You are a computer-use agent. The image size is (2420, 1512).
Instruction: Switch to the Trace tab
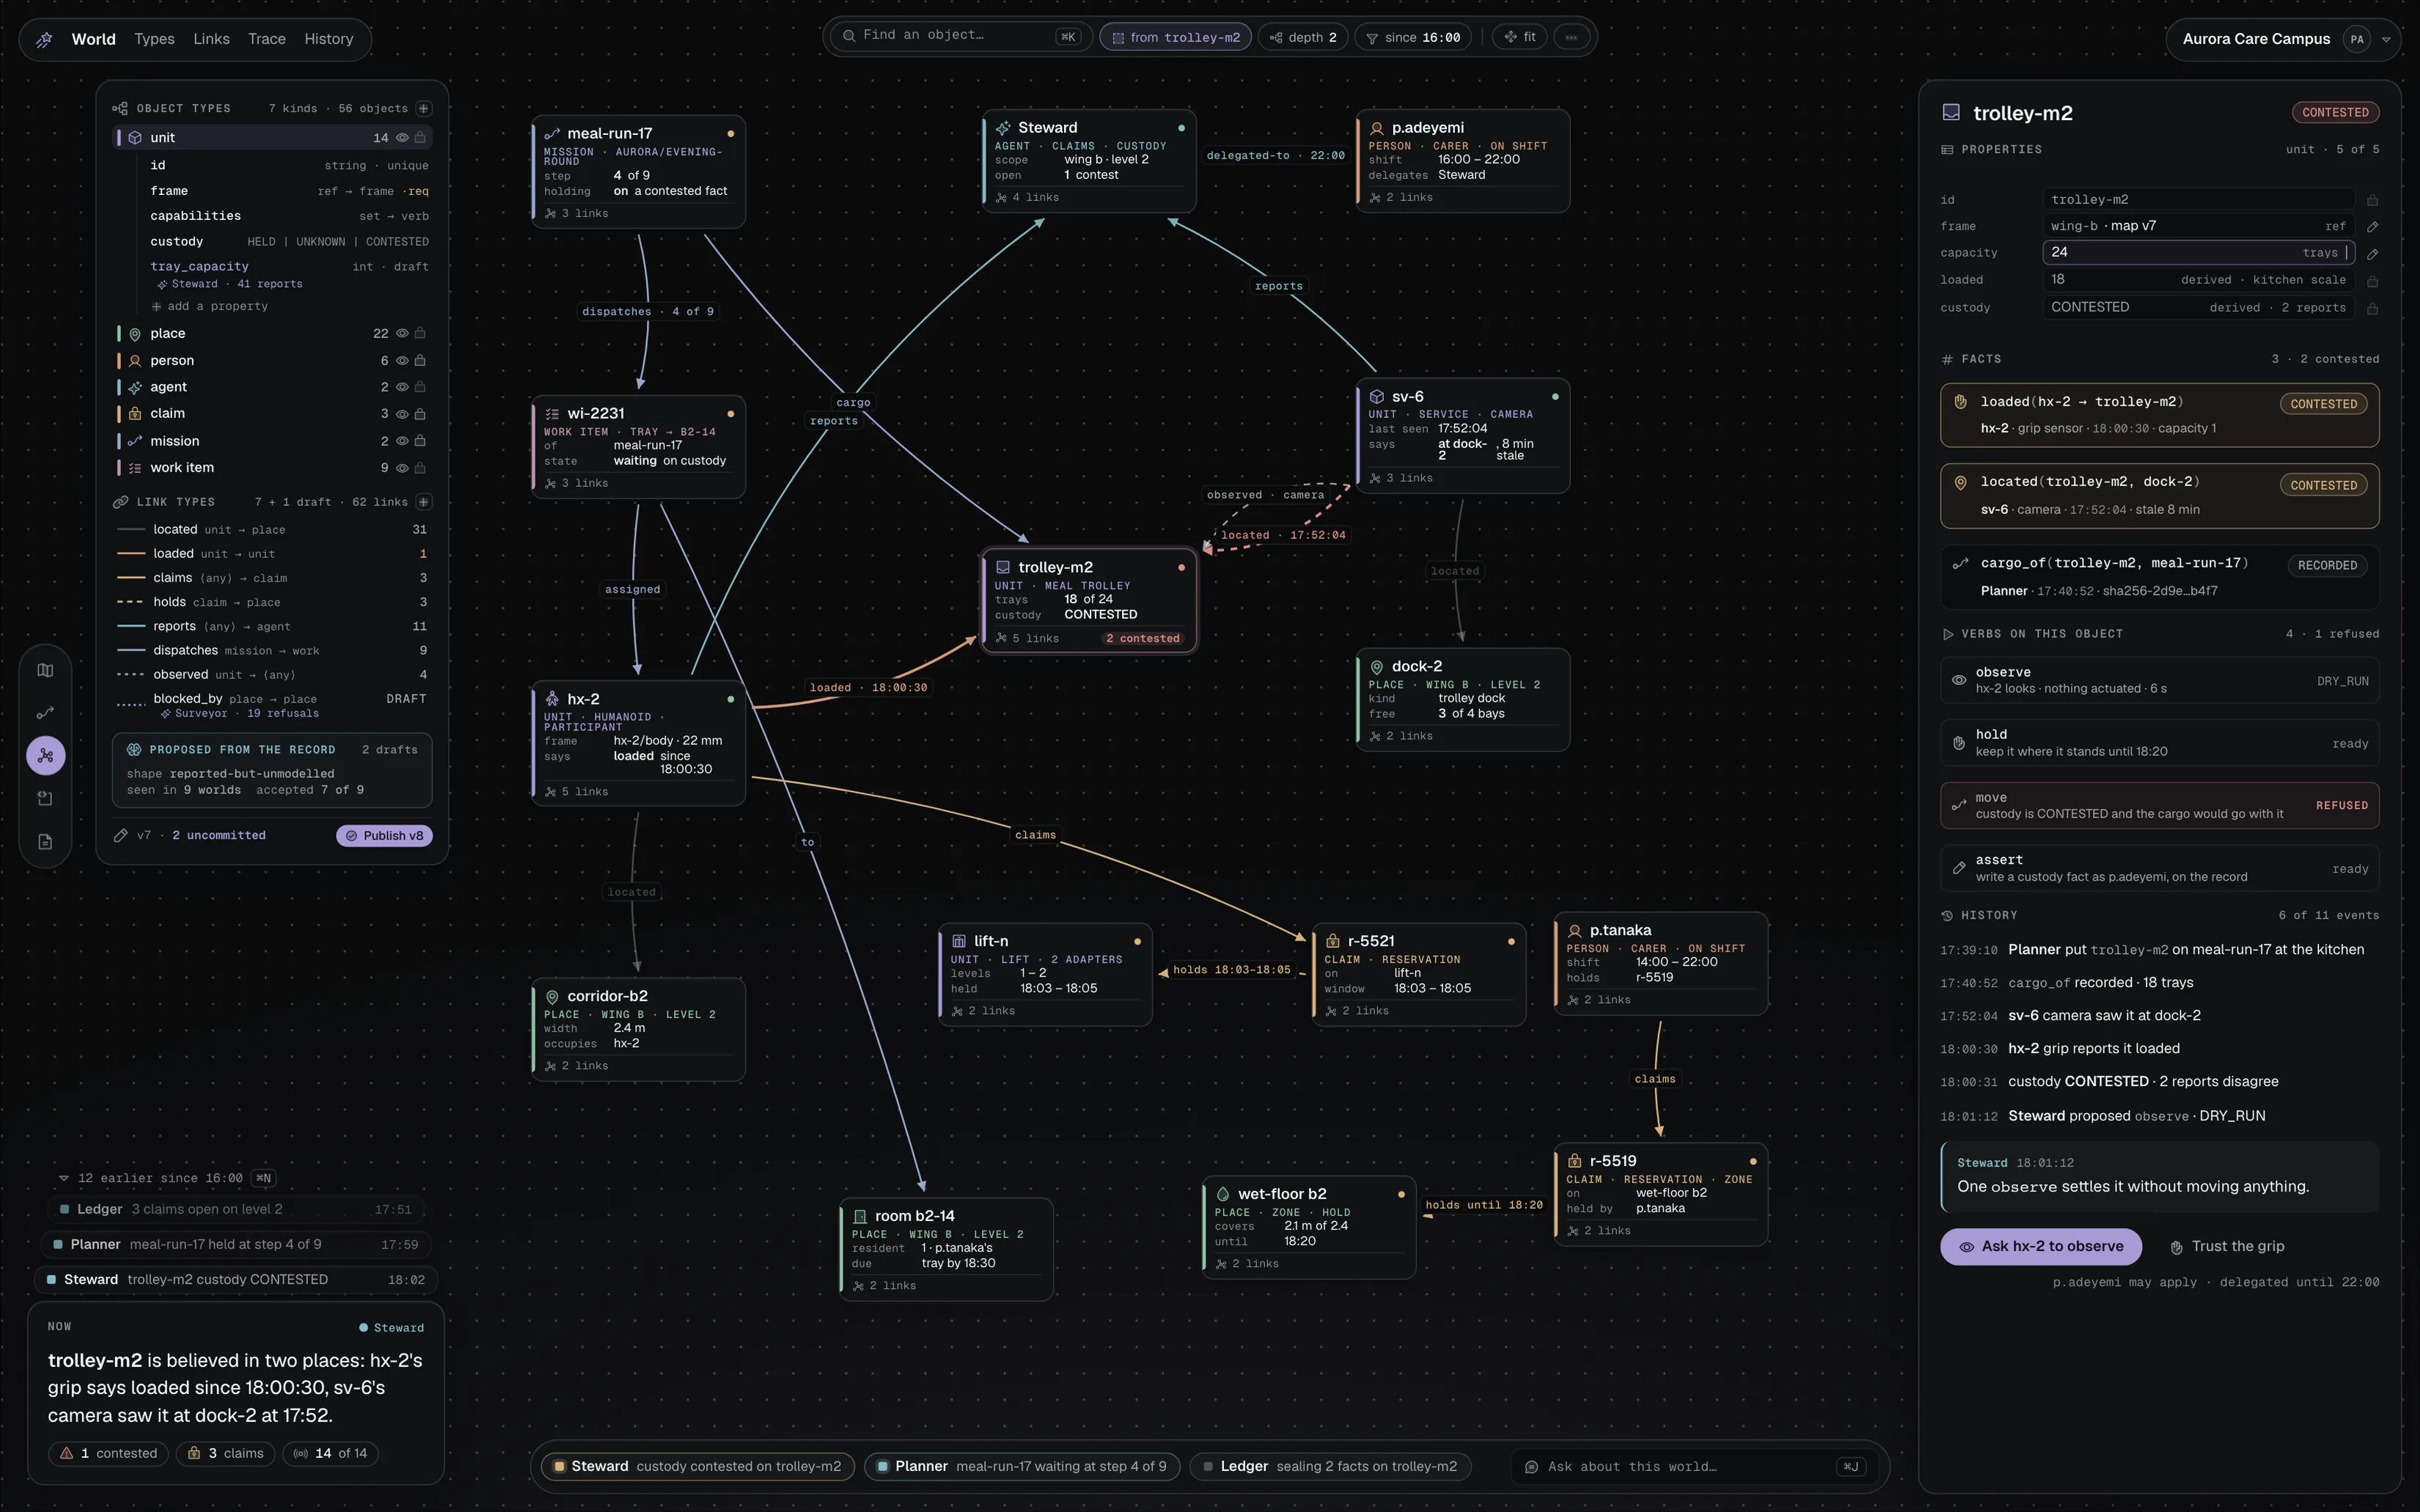[x=266, y=39]
